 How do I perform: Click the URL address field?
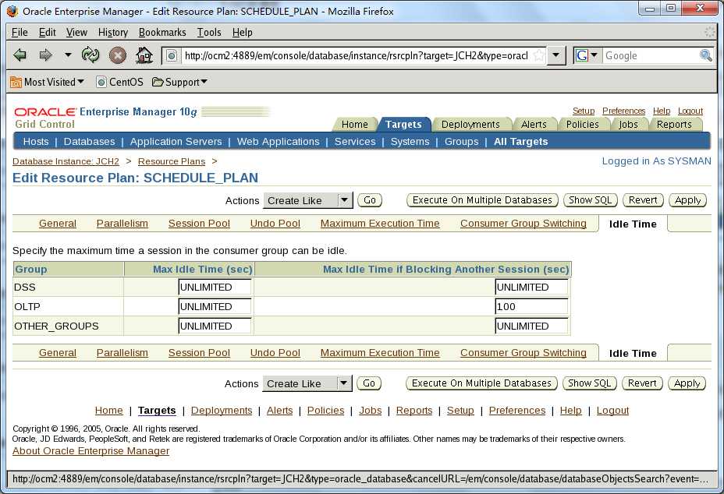tap(356, 56)
